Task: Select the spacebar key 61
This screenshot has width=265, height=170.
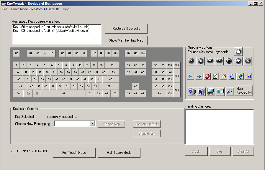Action: pos(63,93)
